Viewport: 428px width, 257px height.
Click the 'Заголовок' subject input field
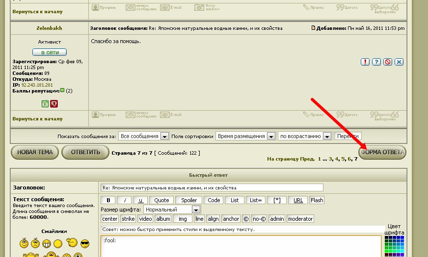212,187
